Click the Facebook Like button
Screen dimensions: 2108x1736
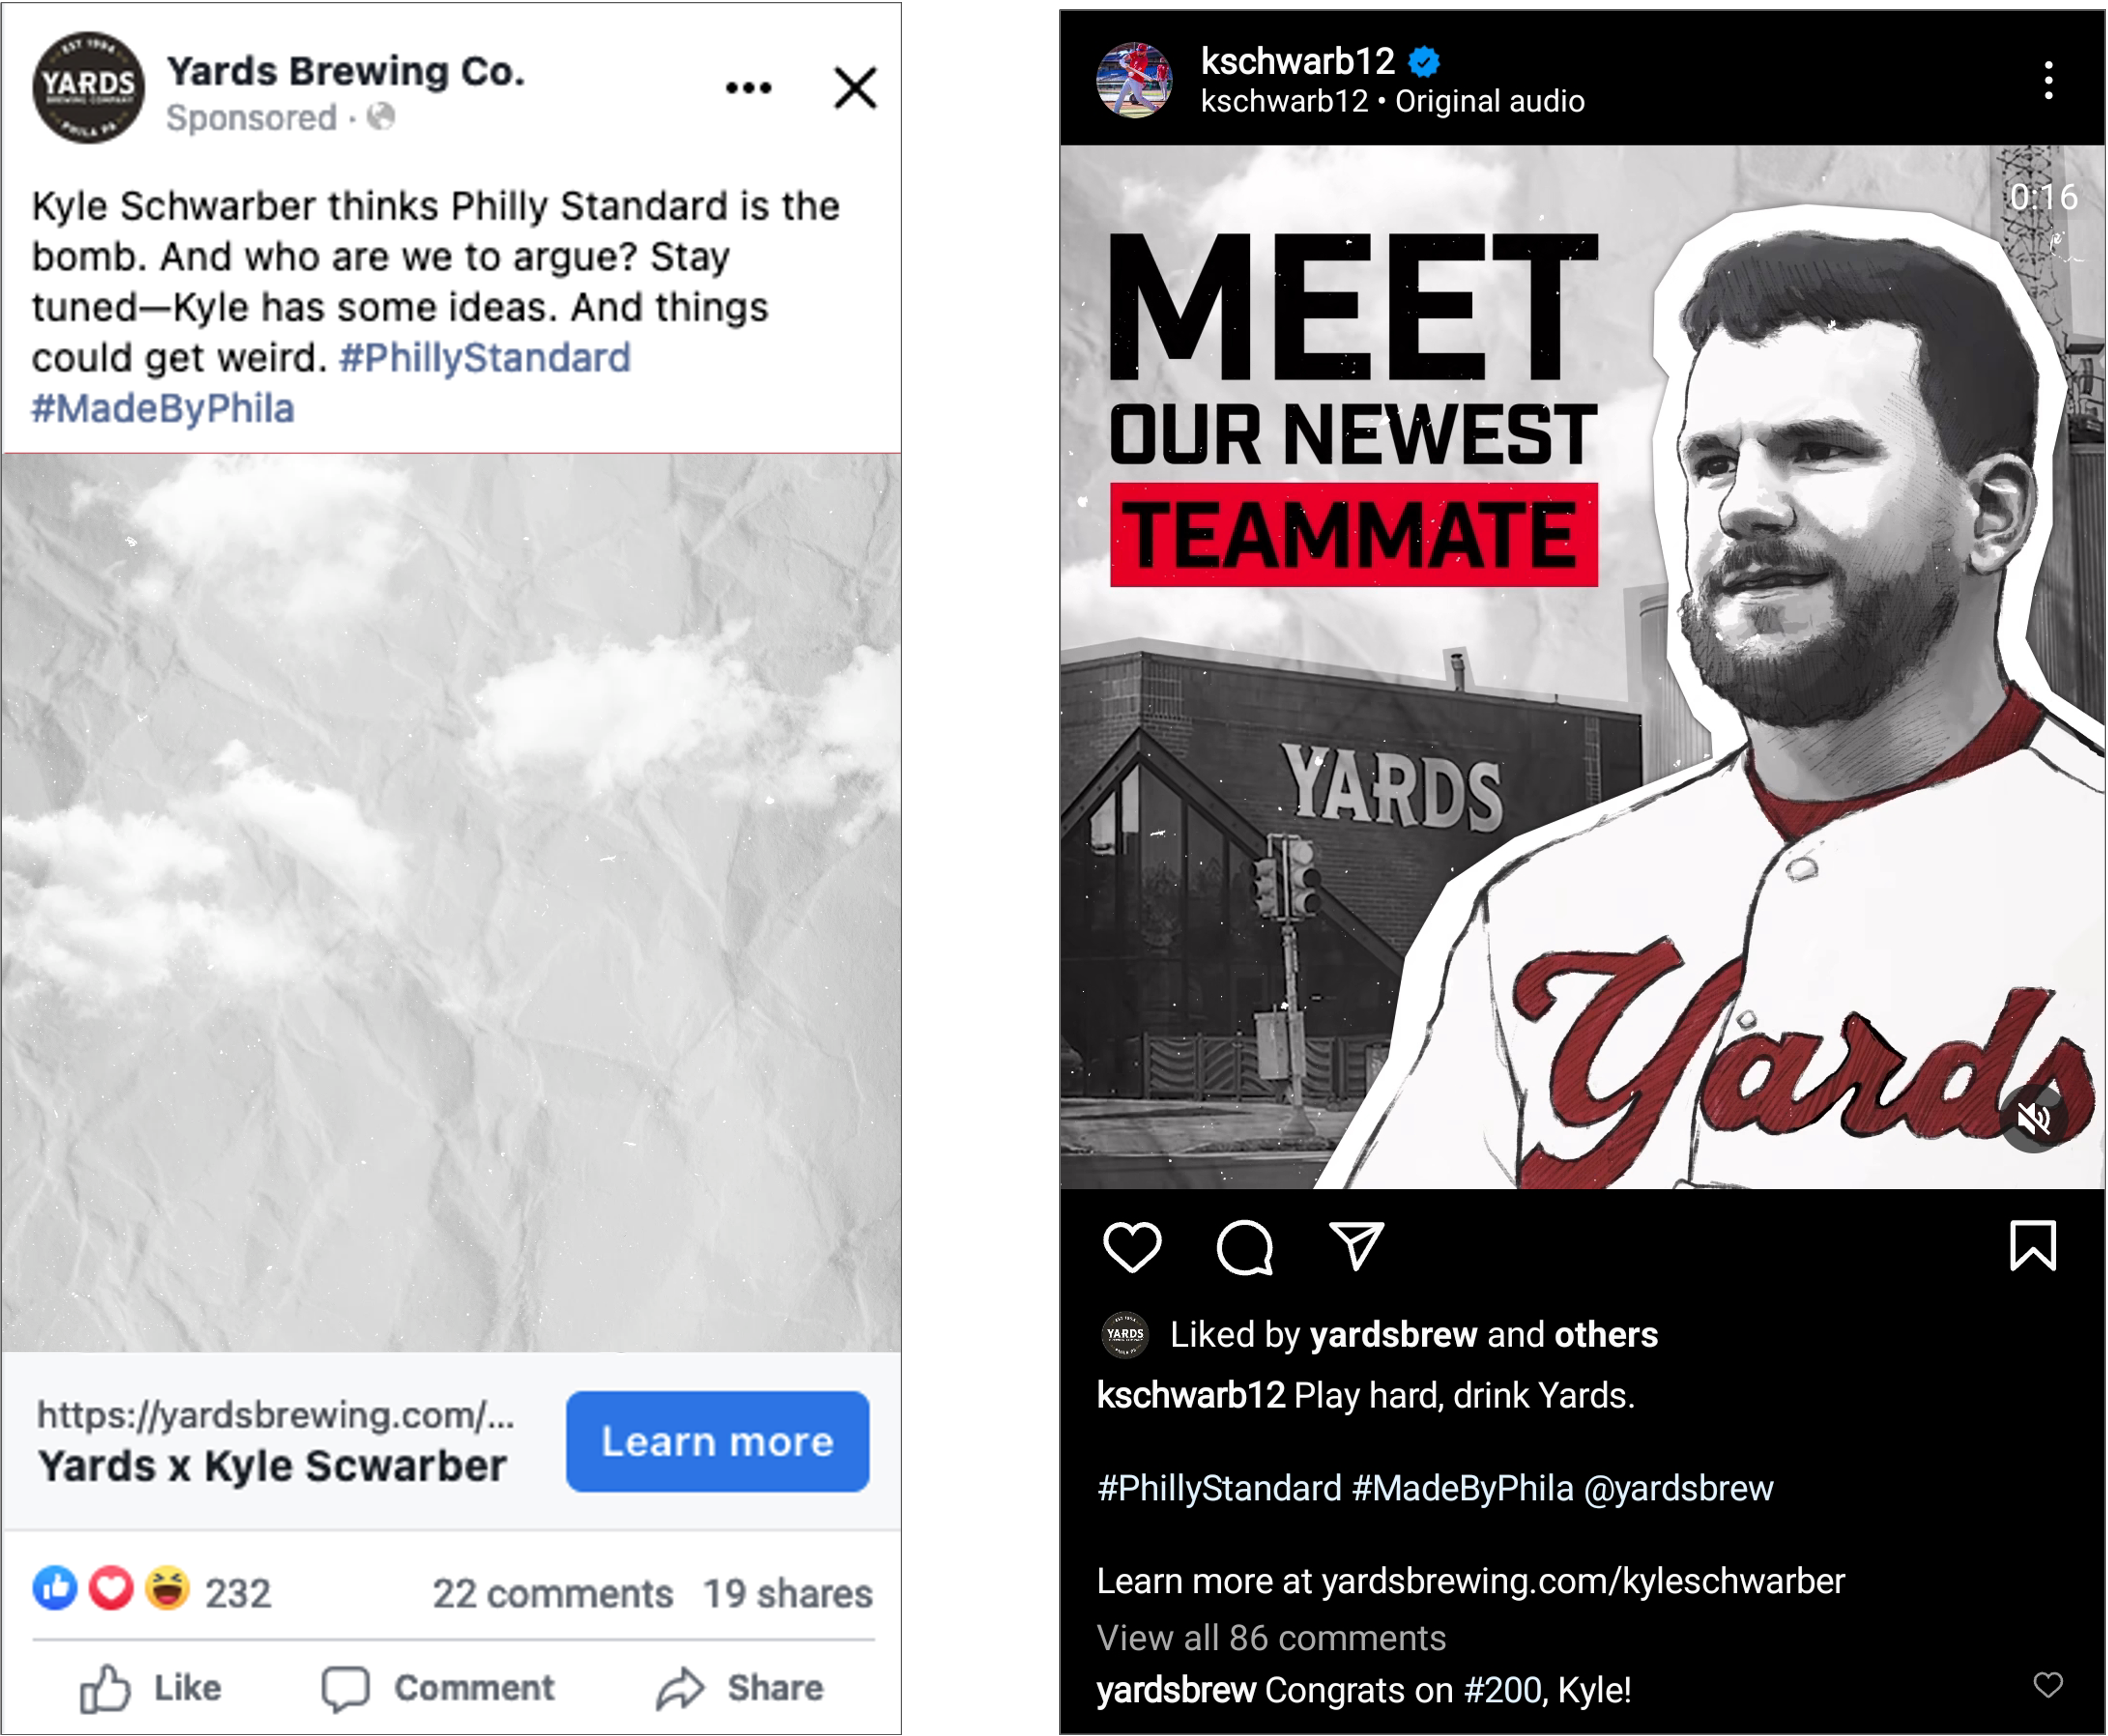pyautogui.click(x=150, y=1688)
